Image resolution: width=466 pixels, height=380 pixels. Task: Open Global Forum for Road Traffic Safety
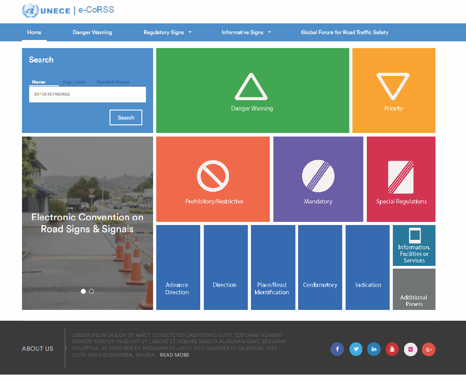(x=344, y=32)
